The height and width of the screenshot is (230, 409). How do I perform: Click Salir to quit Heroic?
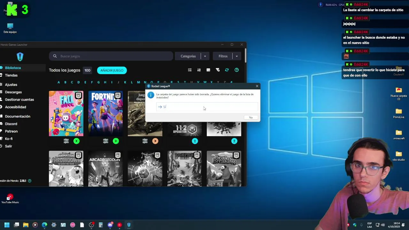pos(8,146)
